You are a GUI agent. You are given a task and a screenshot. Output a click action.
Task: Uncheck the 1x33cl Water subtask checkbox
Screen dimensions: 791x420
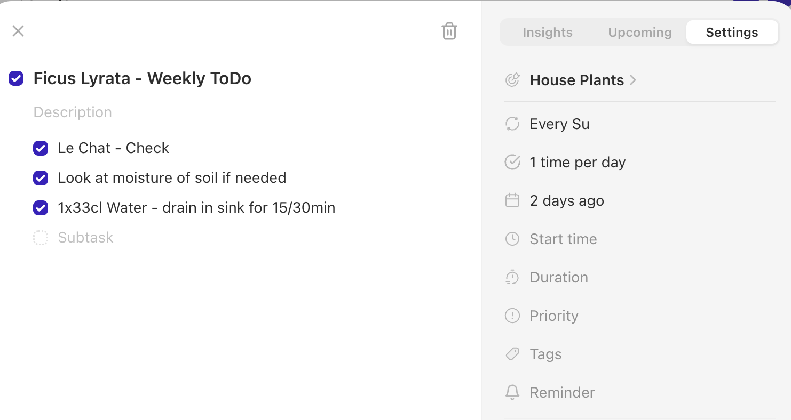click(x=41, y=208)
